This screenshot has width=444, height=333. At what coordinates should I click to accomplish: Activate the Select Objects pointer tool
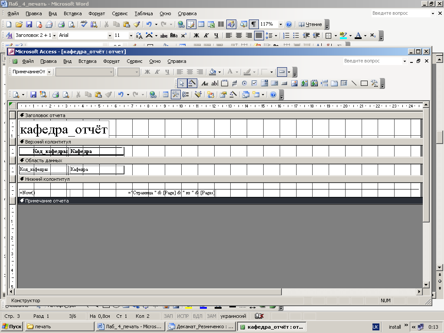click(182, 83)
